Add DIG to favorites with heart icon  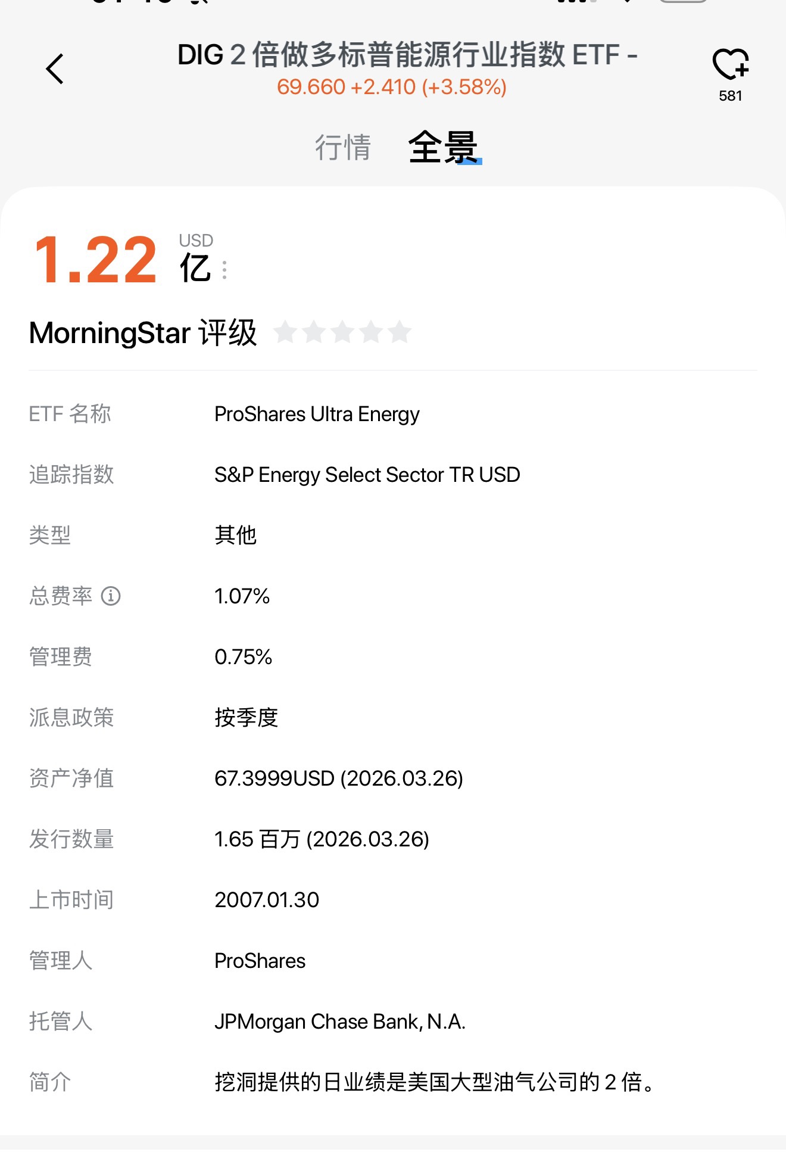coord(730,64)
